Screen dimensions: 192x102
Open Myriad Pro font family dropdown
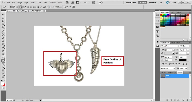177,46
